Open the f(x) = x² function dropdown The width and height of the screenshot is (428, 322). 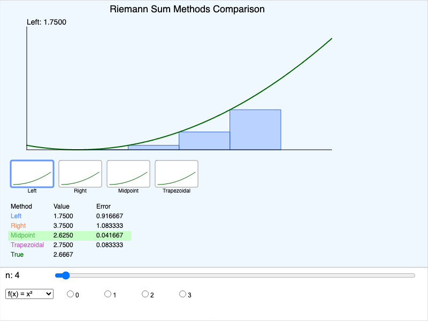tap(29, 294)
